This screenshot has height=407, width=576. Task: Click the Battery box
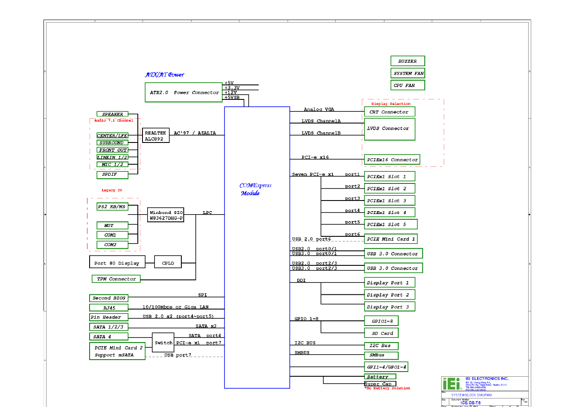[x=380, y=377]
